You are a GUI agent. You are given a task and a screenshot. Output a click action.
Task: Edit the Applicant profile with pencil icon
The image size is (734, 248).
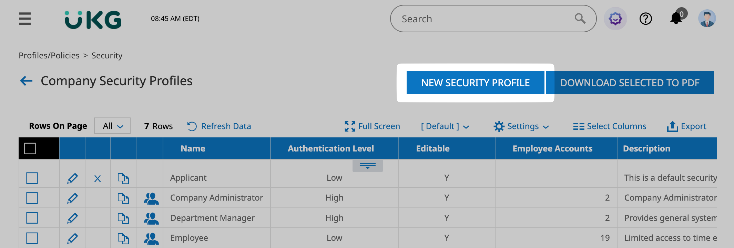coord(72,178)
